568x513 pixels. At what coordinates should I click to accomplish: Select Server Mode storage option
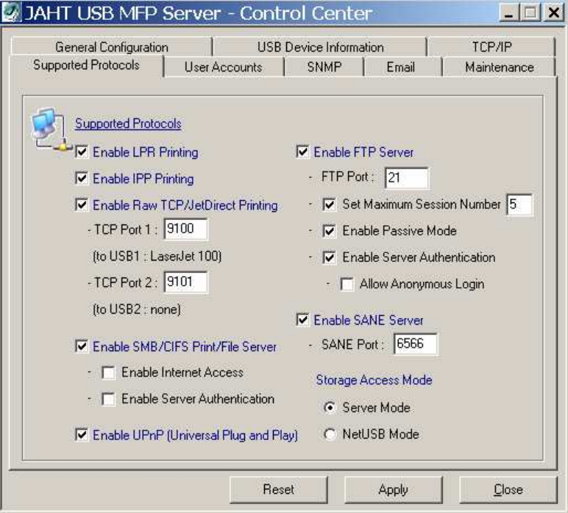(330, 408)
